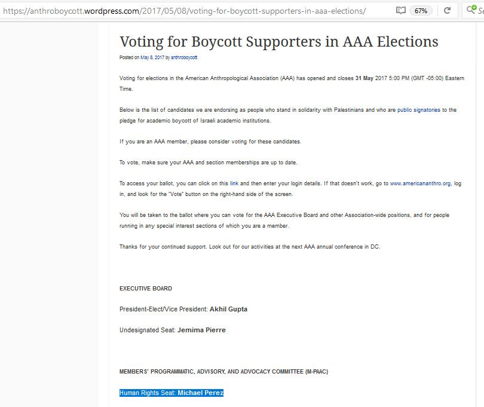Click the EXECUTIVE BOARD heading

click(x=146, y=289)
